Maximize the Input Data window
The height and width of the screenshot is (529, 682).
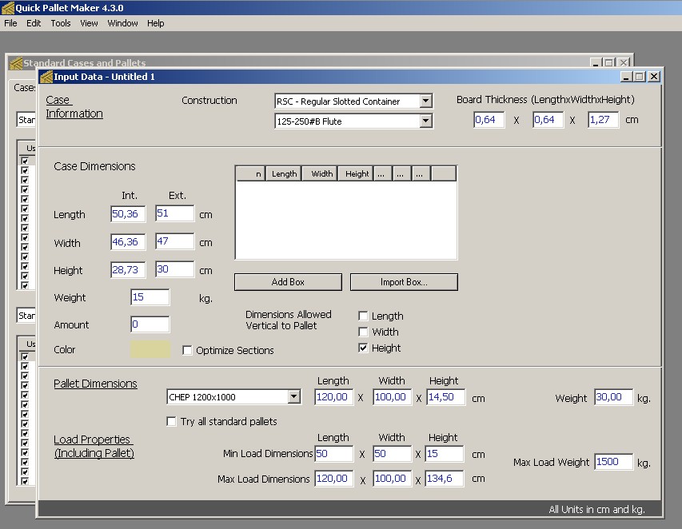(640, 77)
